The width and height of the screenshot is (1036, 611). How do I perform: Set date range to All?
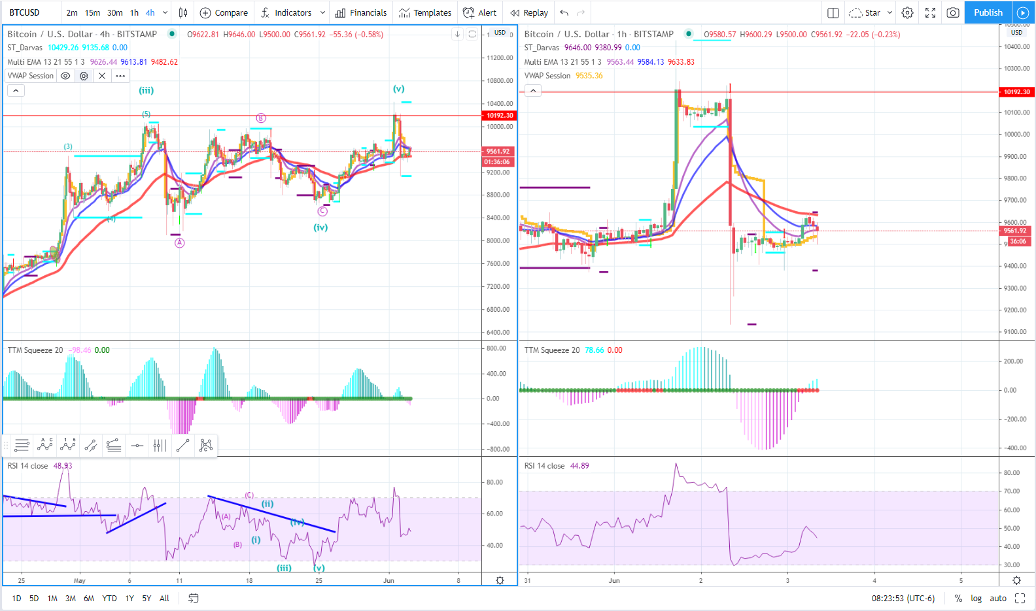click(x=164, y=598)
